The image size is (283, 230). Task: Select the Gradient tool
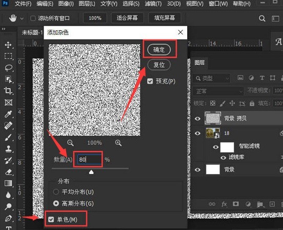pos(8,183)
